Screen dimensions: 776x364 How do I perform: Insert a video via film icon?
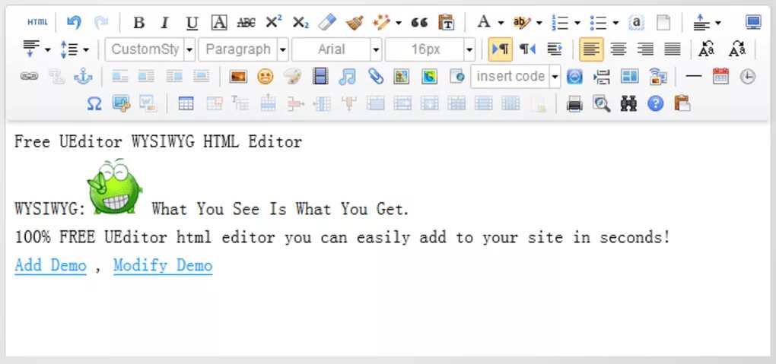point(320,76)
